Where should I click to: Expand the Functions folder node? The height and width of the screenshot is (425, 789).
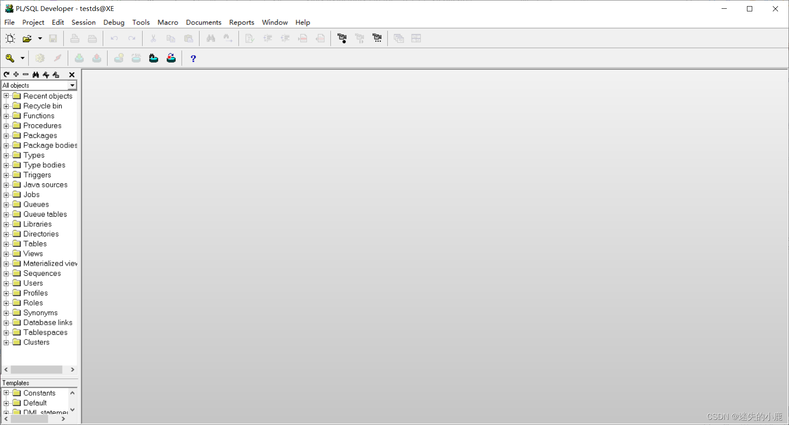tap(6, 116)
